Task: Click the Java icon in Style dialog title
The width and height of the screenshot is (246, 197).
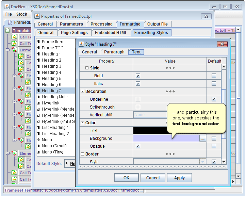Action: [x=81, y=44]
